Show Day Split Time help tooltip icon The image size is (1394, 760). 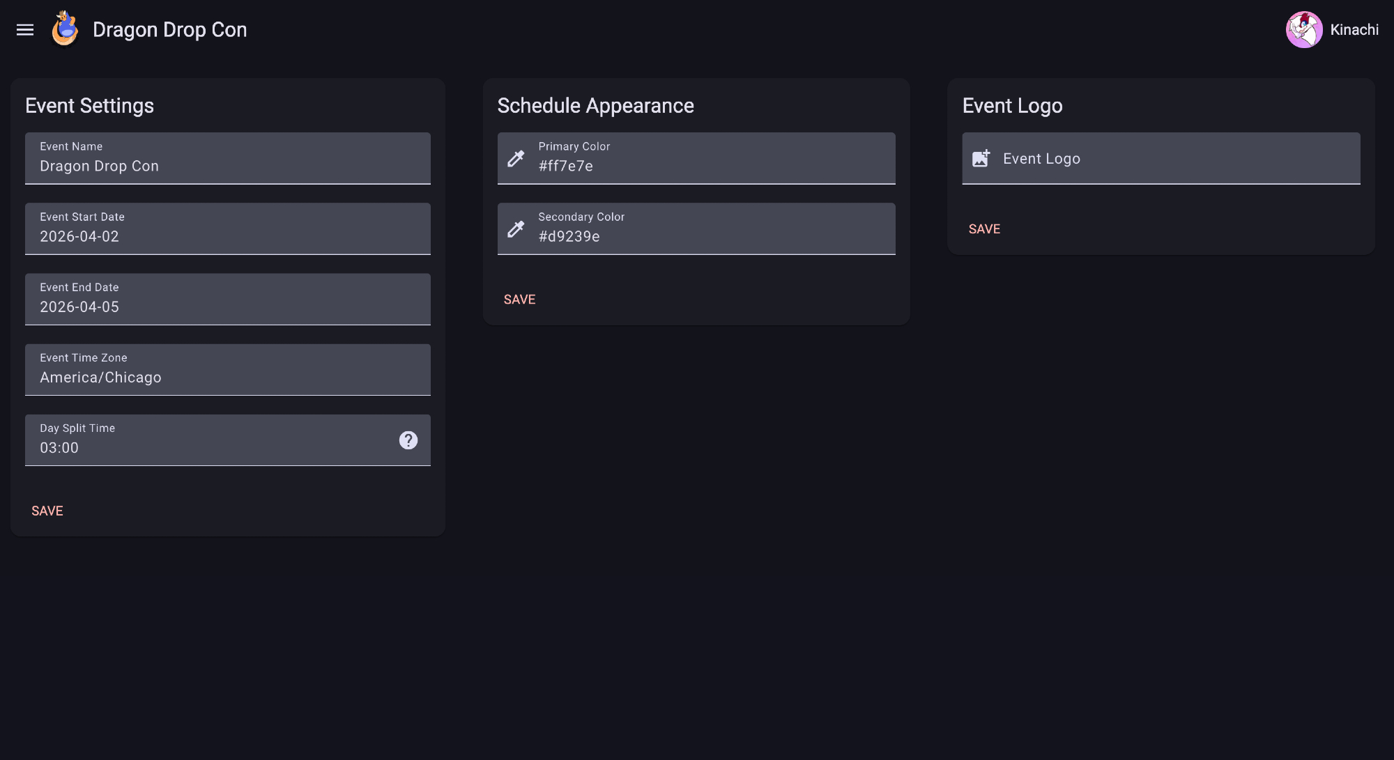[x=408, y=440]
